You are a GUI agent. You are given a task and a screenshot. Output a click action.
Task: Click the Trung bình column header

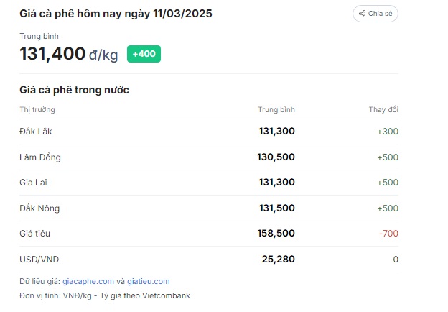(x=276, y=109)
